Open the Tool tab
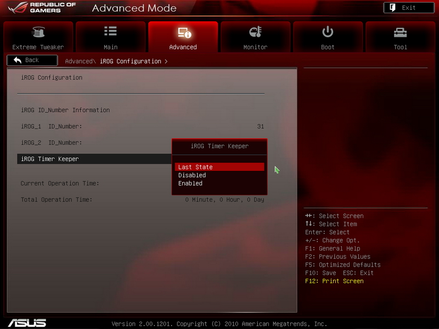The height and width of the screenshot is (329, 439). pos(401,37)
